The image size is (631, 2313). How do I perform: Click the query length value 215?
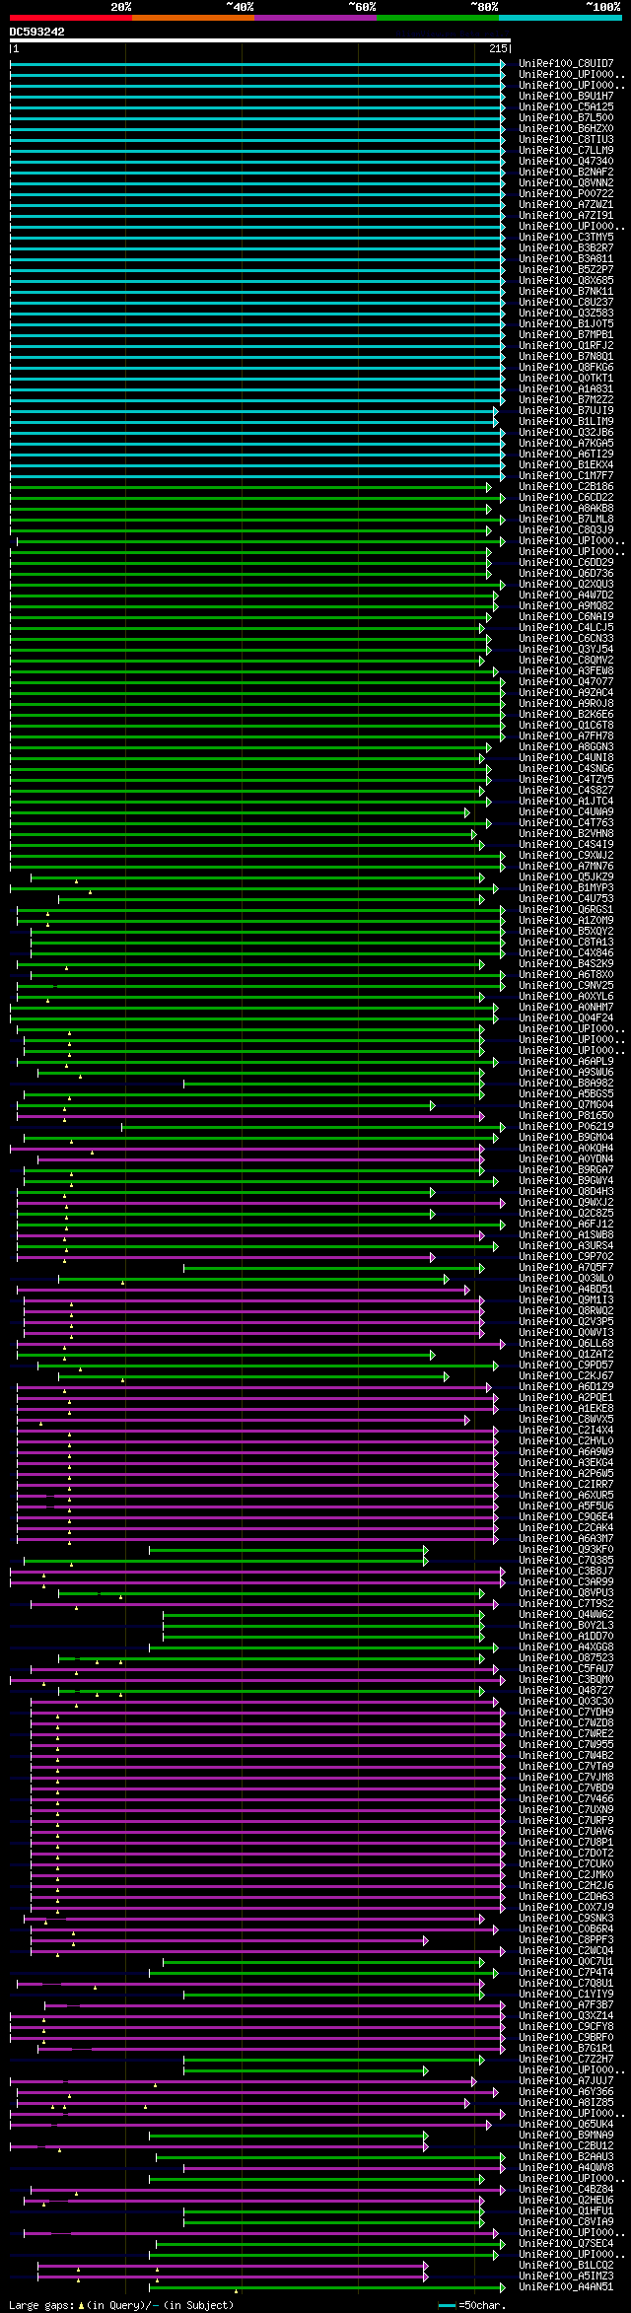498,48
